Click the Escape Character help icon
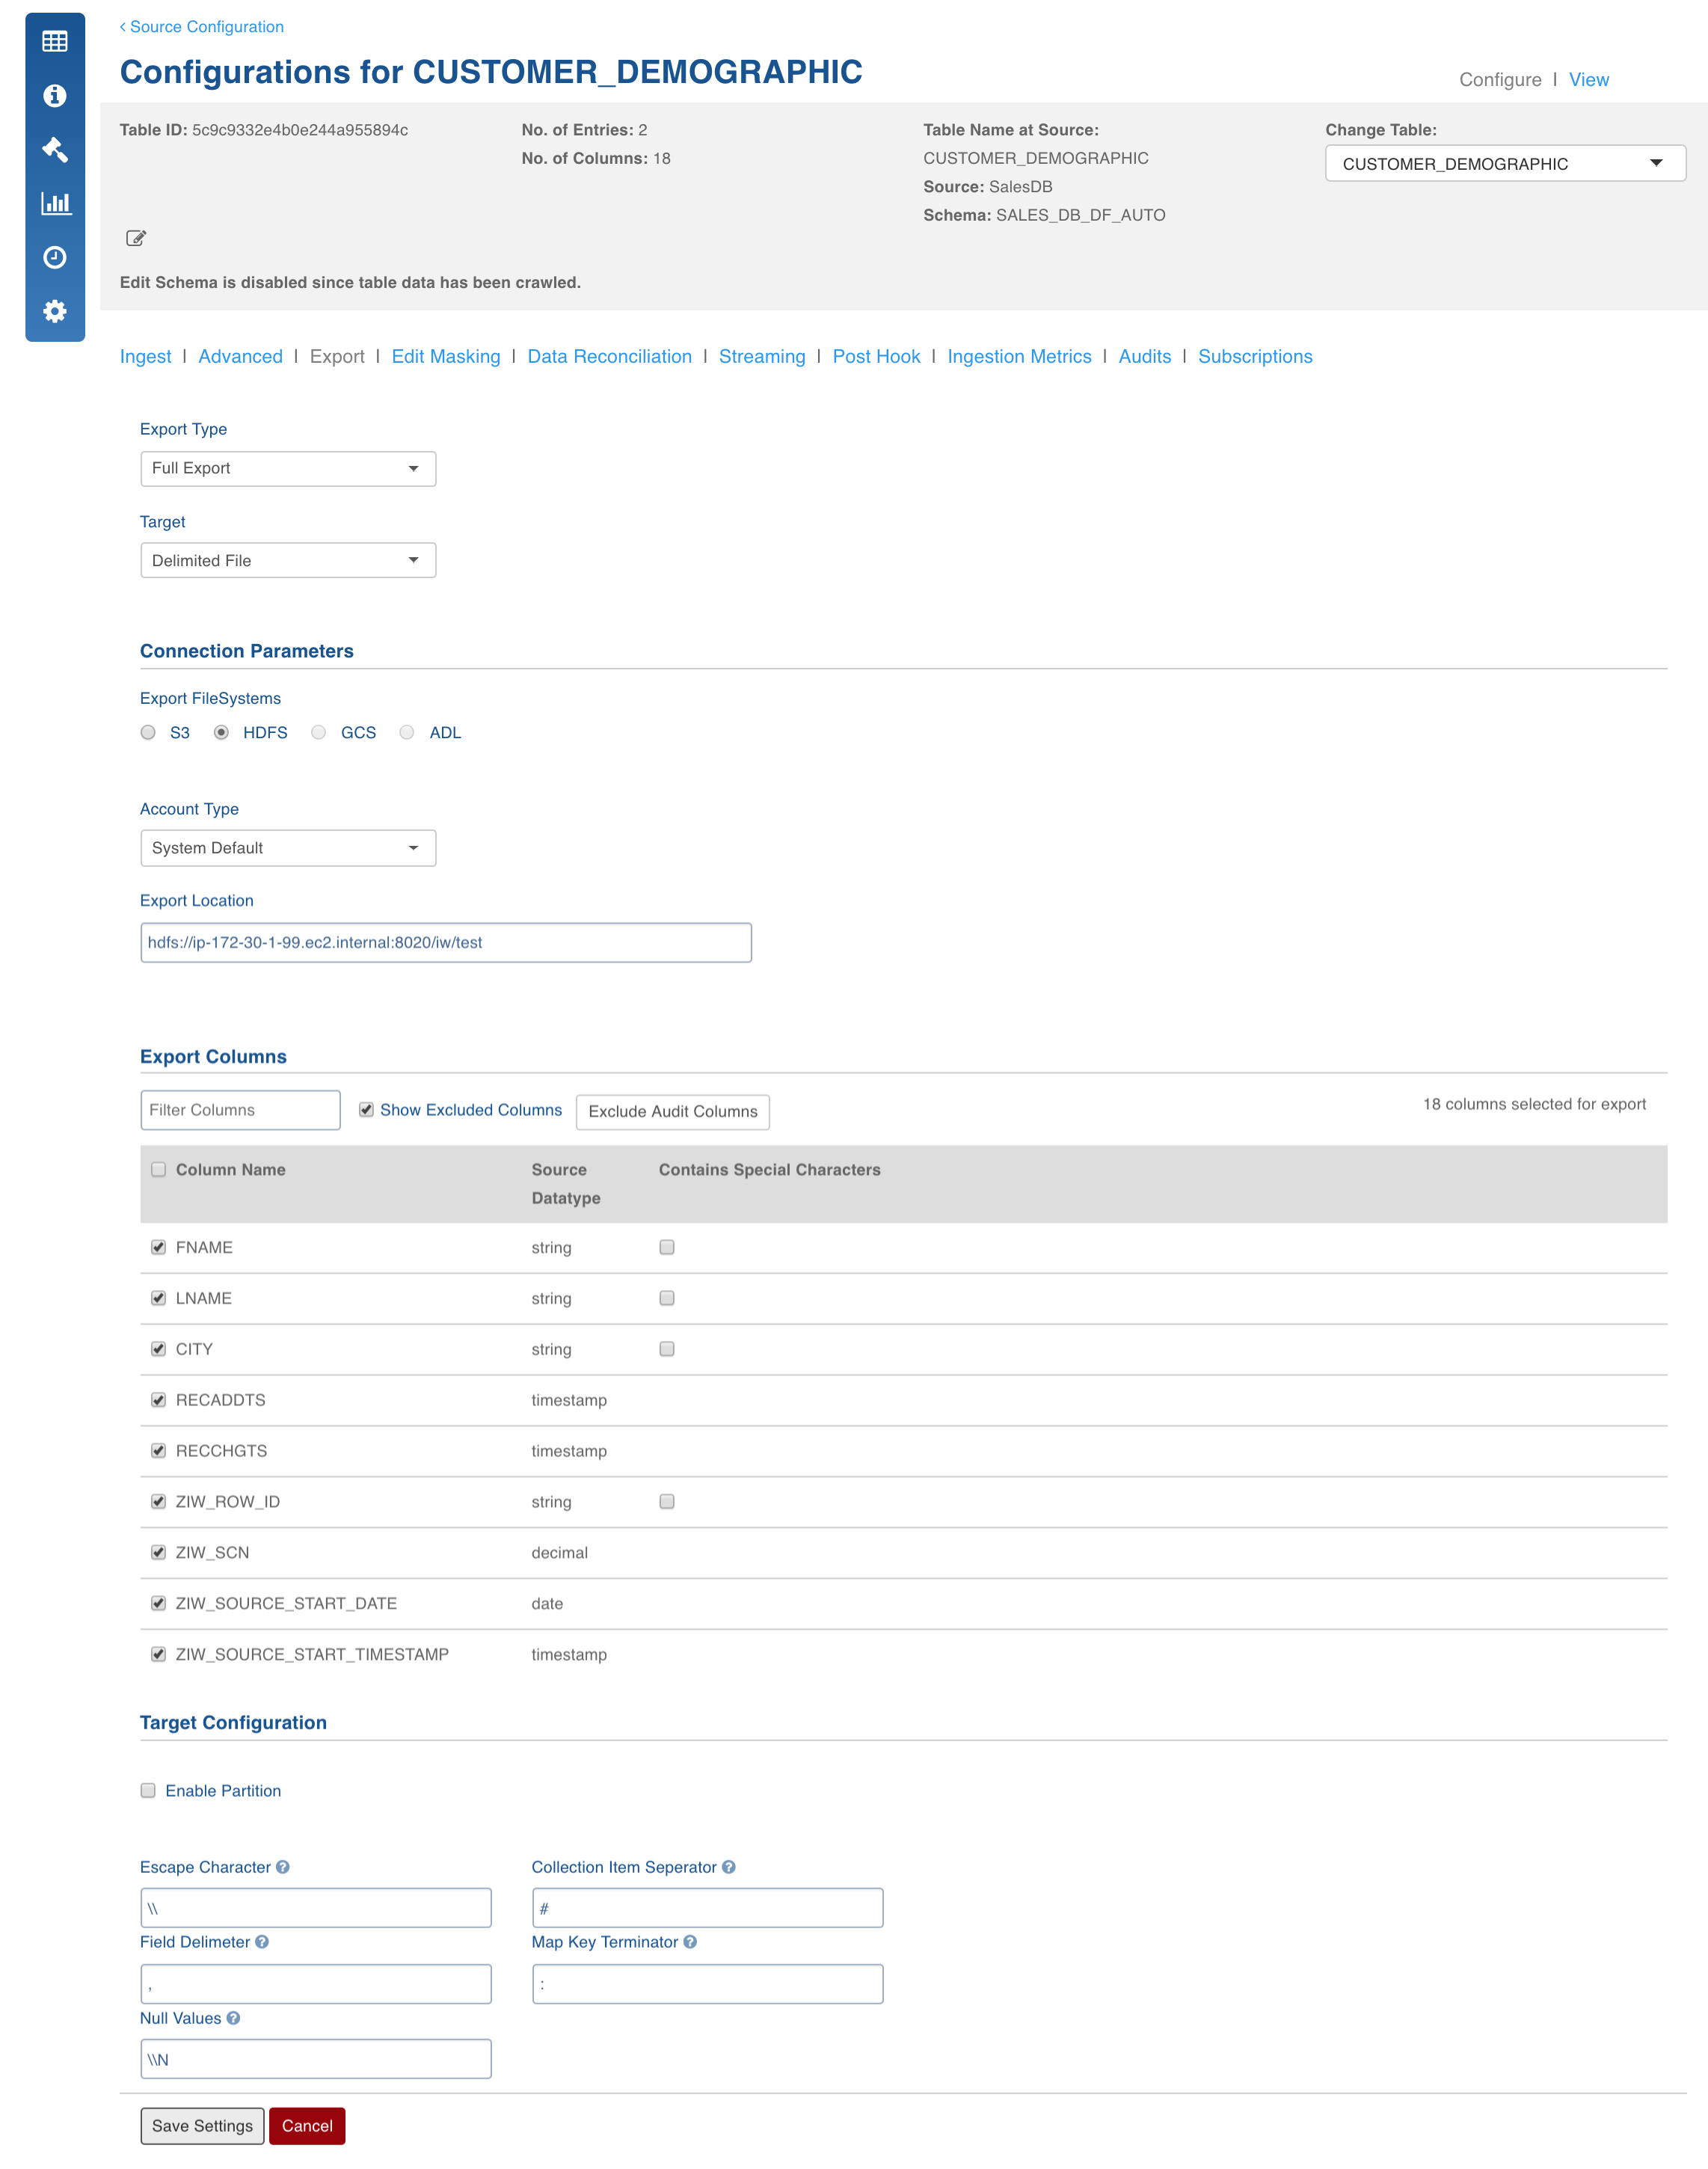 point(283,1867)
